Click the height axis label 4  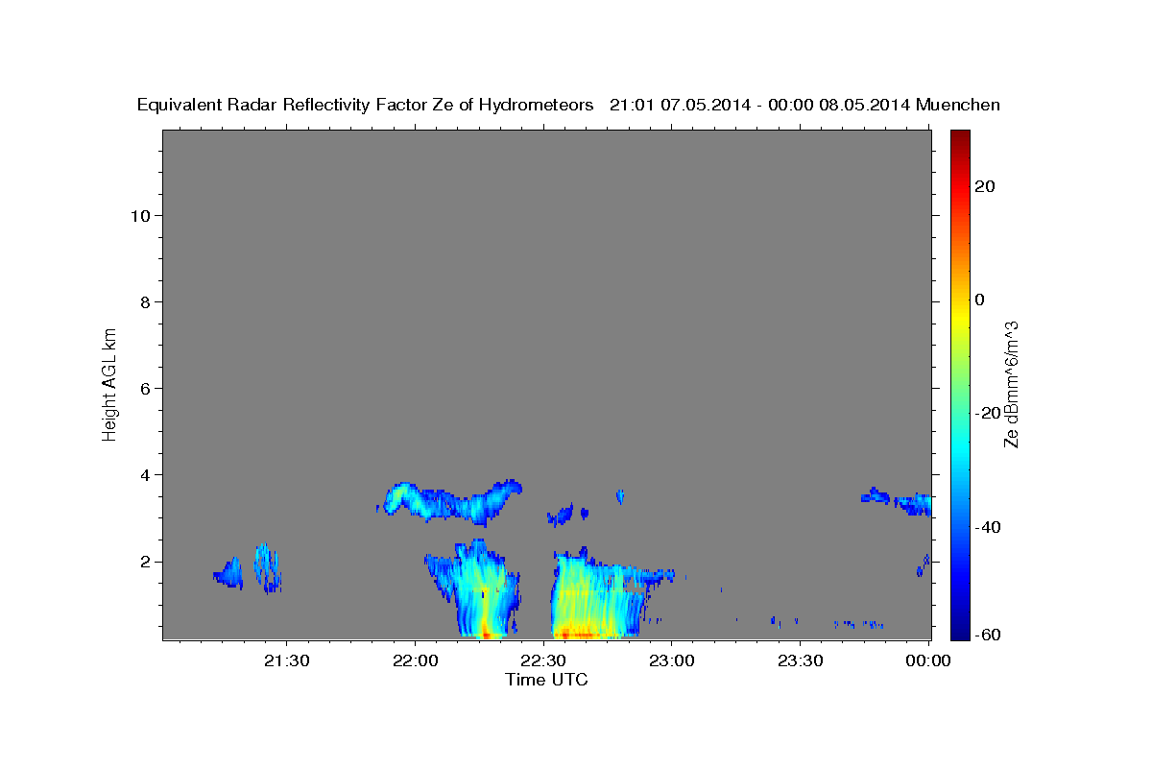(145, 474)
